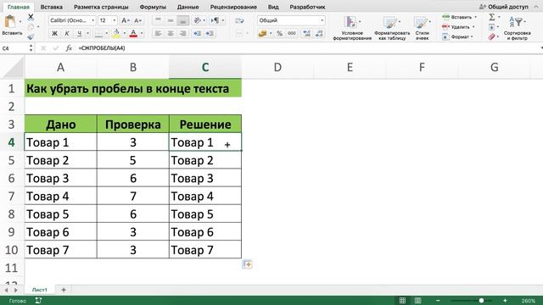Open Format as Table (Форматировать как таблицу)

[x=392, y=28]
